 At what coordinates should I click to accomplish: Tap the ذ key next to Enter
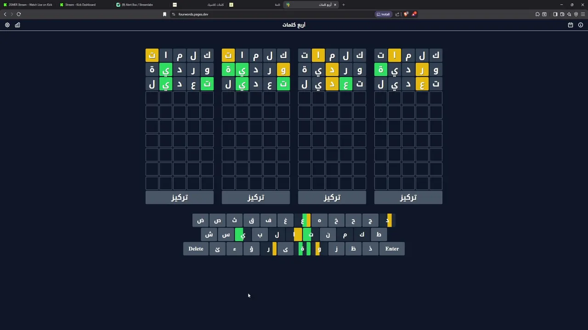pyautogui.click(x=370, y=249)
